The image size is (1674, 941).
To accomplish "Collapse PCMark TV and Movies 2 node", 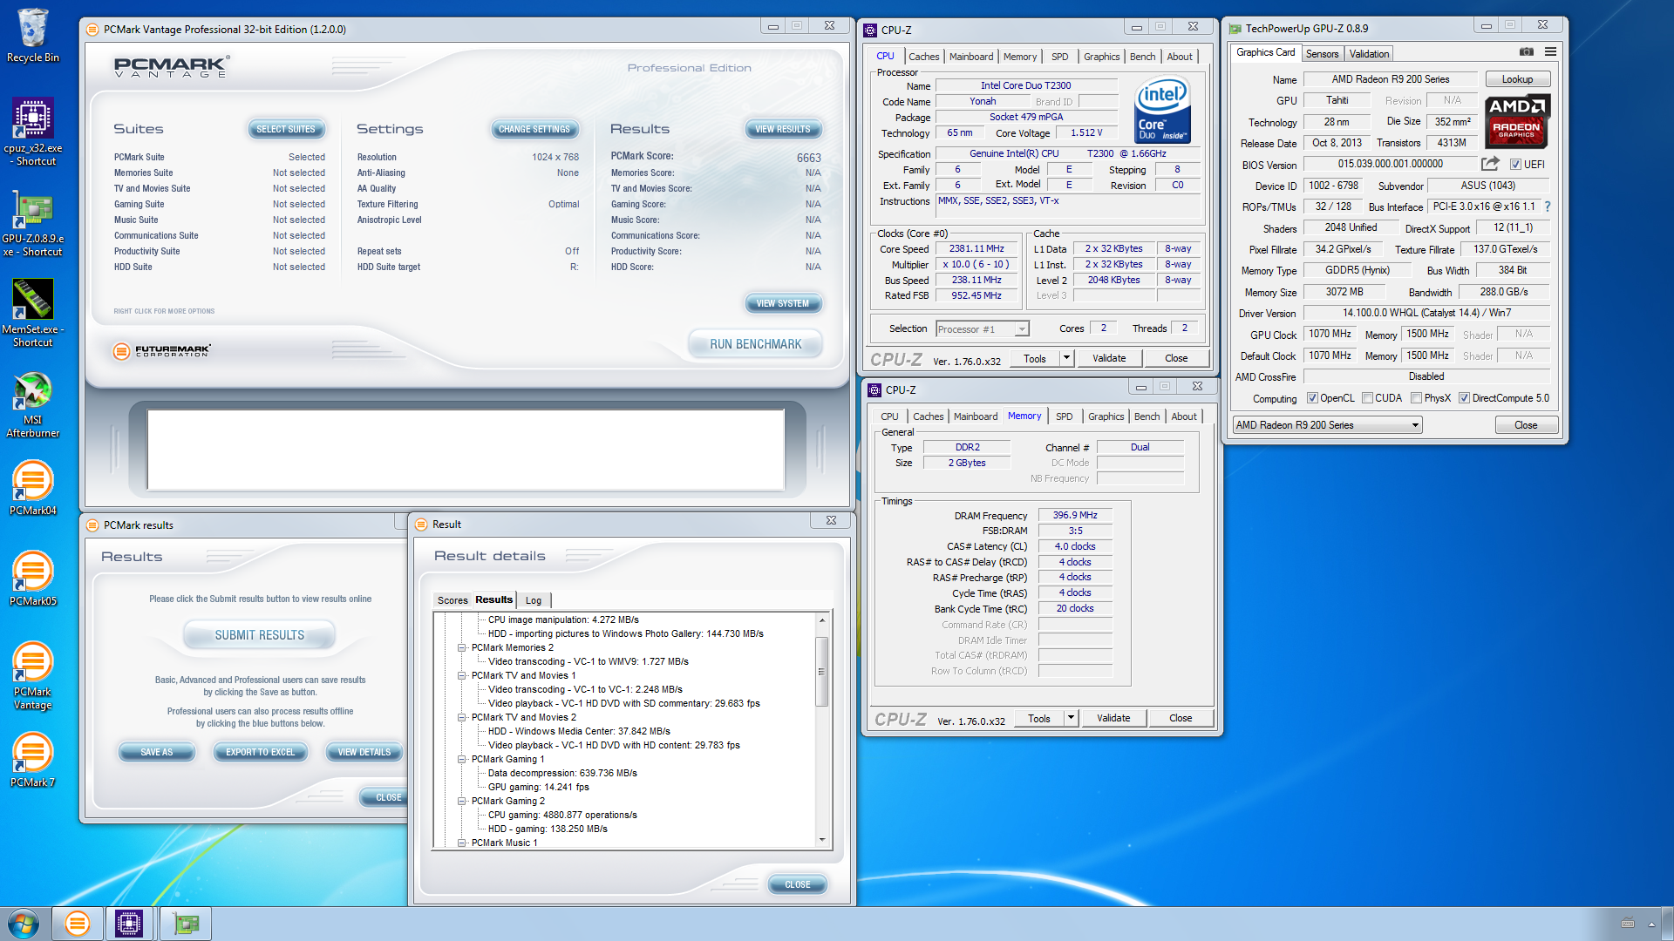I will coord(462,717).
